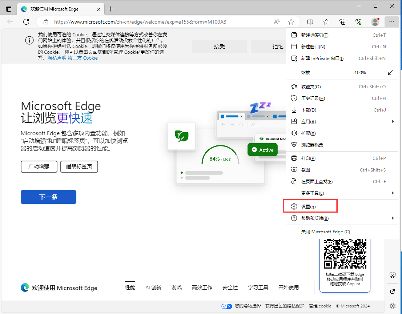
Task: Click the back navigation arrow
Action: coord(10,22)
